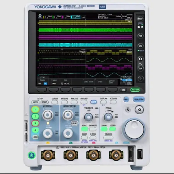Activate the blue SHIFT key
Image resolution: width=174 pixels, height=174 pixels.
coord(94,102)
